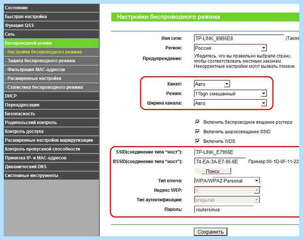Open Быстрая настройка in the sidebar
303x240 pixels.
point(51,17)
